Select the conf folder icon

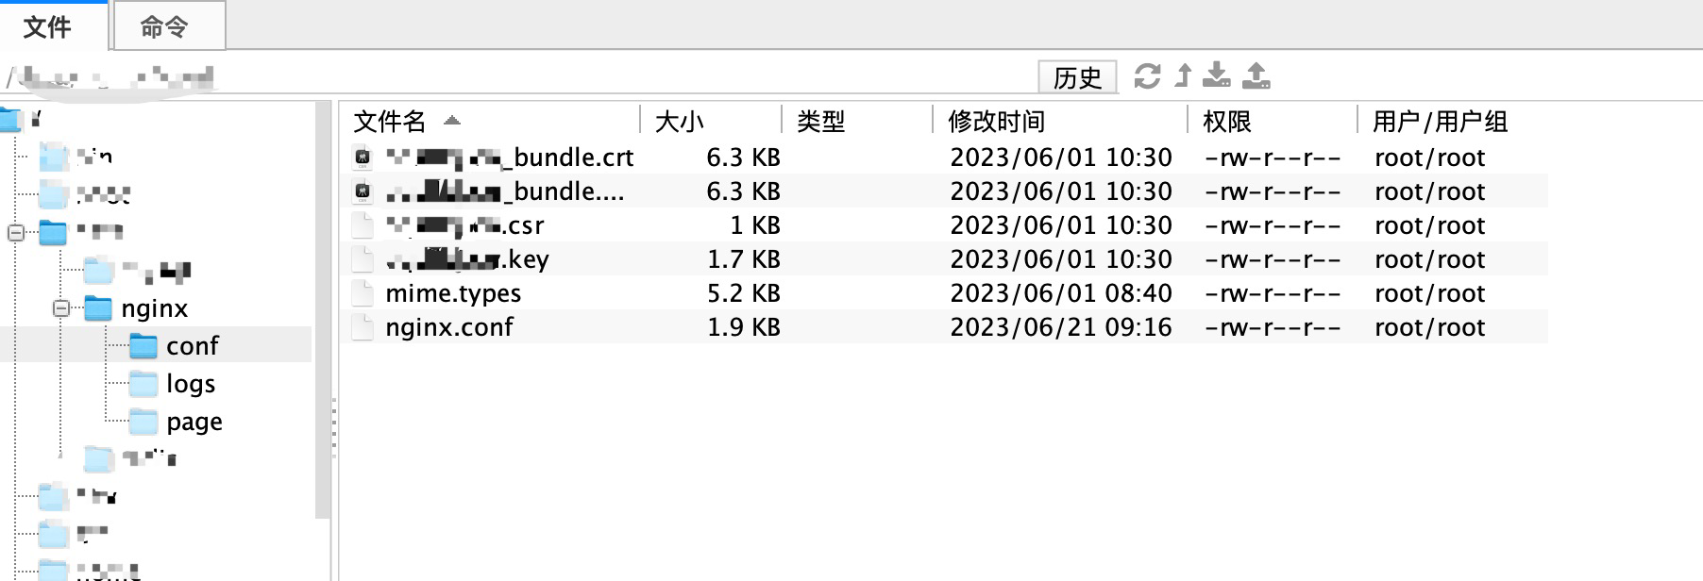(143, 346)
